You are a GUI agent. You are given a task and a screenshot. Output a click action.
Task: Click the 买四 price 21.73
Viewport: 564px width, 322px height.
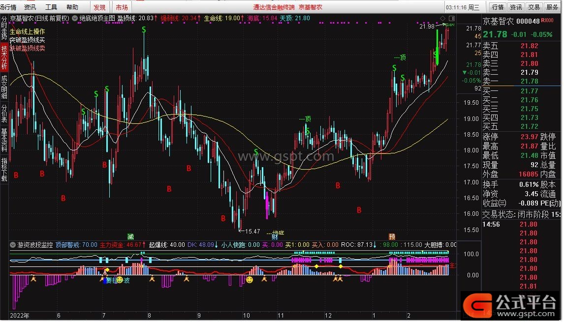tap(530, 117)
